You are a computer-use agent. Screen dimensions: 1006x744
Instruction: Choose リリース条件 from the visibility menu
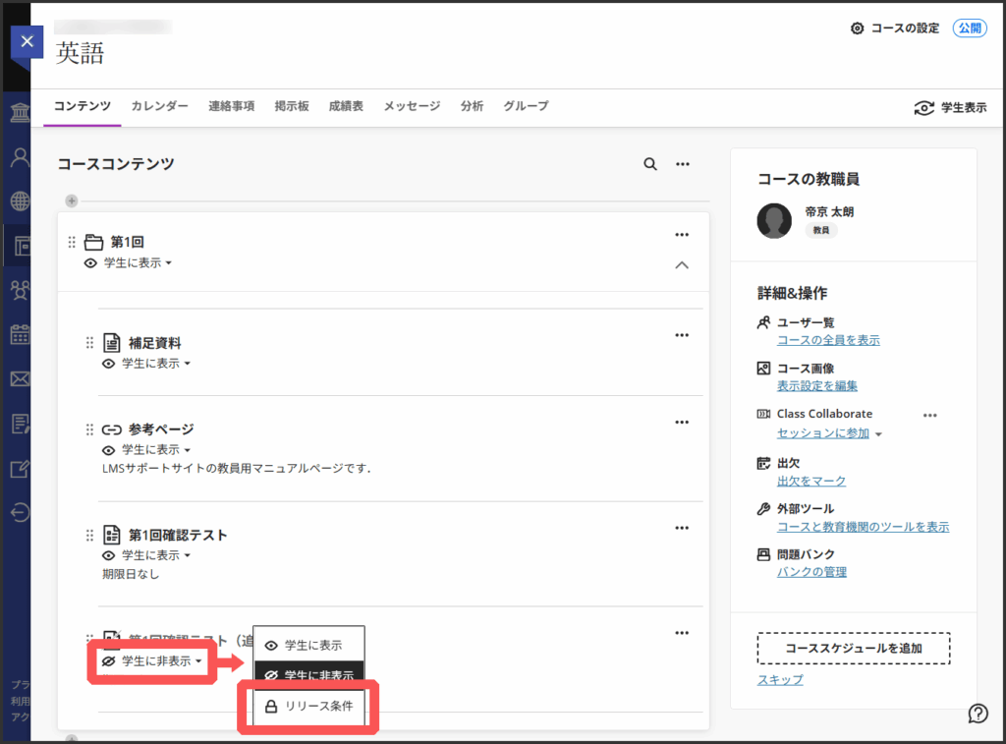click(308, 706)
